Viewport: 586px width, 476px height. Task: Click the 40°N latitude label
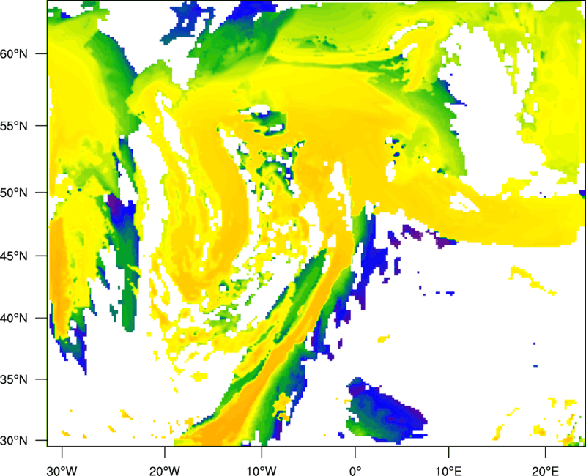[x=14, y=319]
